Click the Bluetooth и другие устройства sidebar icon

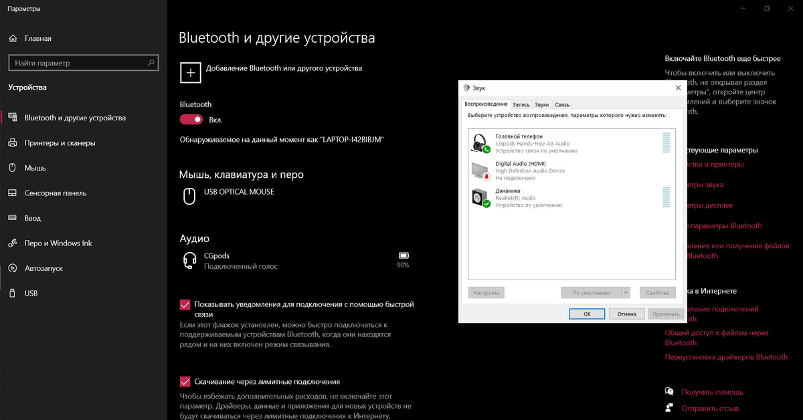click(x=12, y=118)
